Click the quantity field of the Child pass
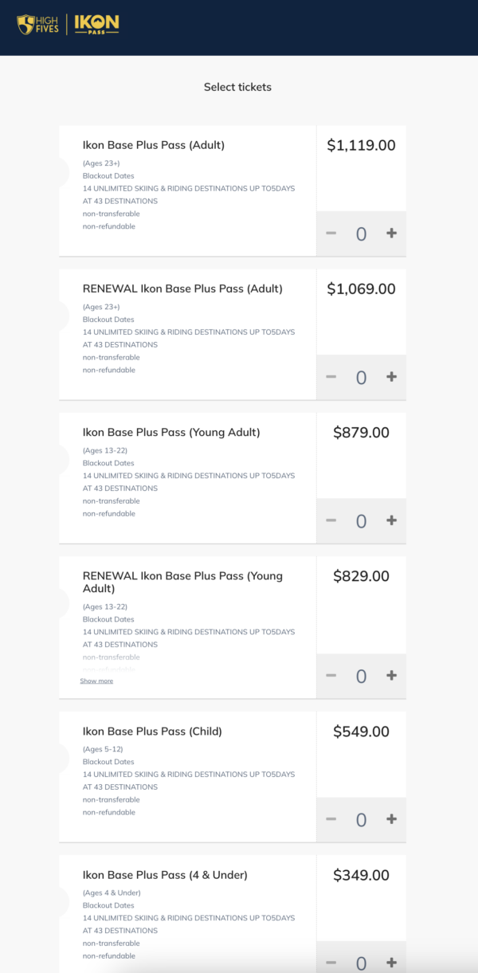478x973 pixels. 361,819
